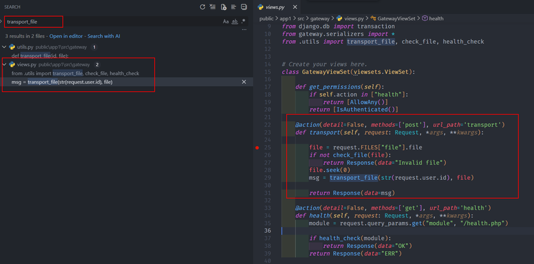Close the views.py editor tab

click(x=295, y=7)
